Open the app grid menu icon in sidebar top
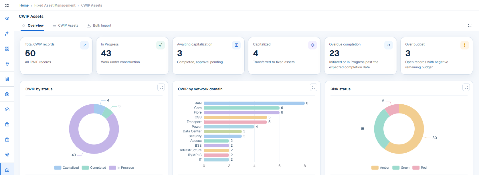Image resolution: width=479 pixels, height=175 pixels. 7,5
